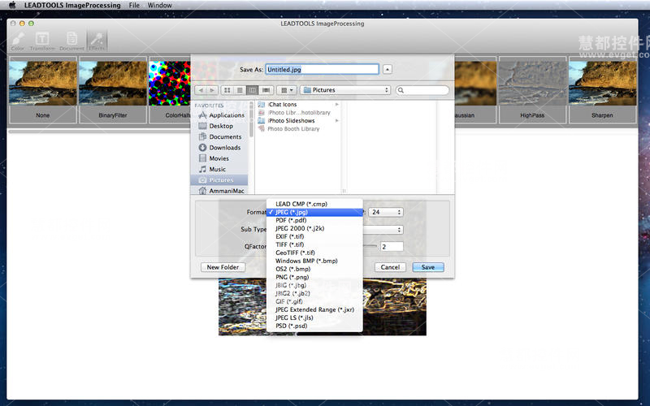Viewport: 650px width, 406px height.
Task: Open the Sub Type dropdown
Action: click(x=383, y=230)
